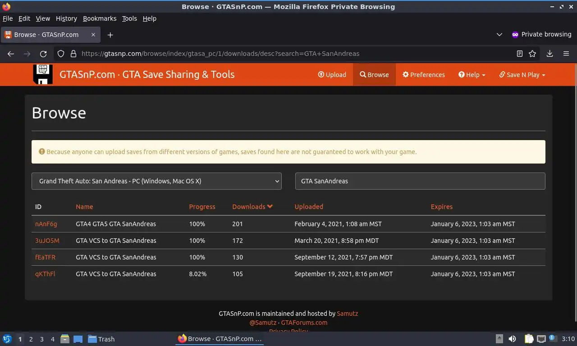Click Upload in the site navbar
The image size is (577, 346).
pos(332,75)
